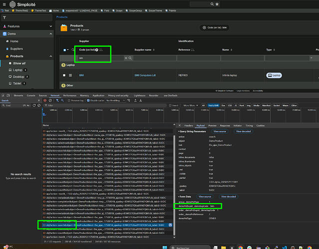Select the BIM product row checkbox

pos(64,75)
